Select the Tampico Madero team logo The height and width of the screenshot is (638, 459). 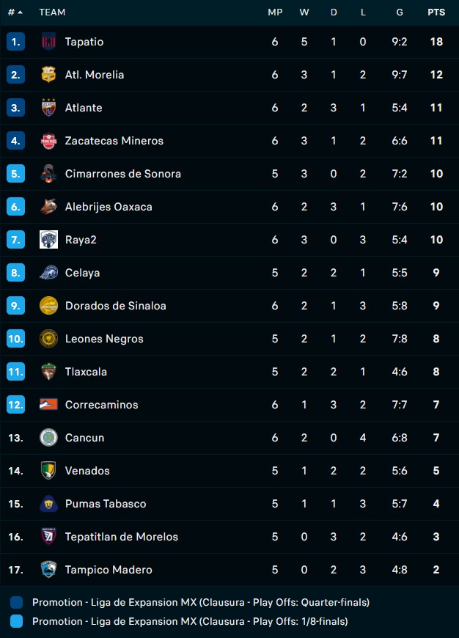point(48,570)
